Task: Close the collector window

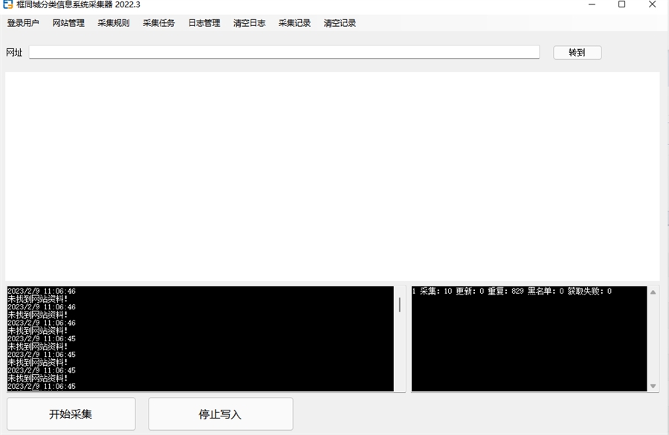Action: 653,4
